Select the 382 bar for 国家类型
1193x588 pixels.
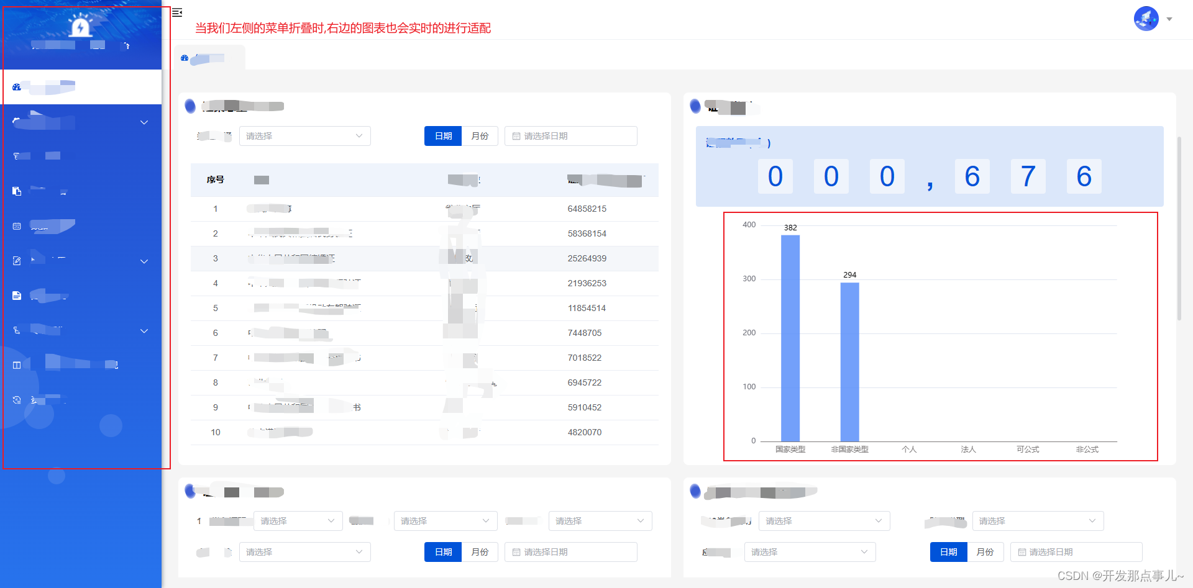point(790,335)
